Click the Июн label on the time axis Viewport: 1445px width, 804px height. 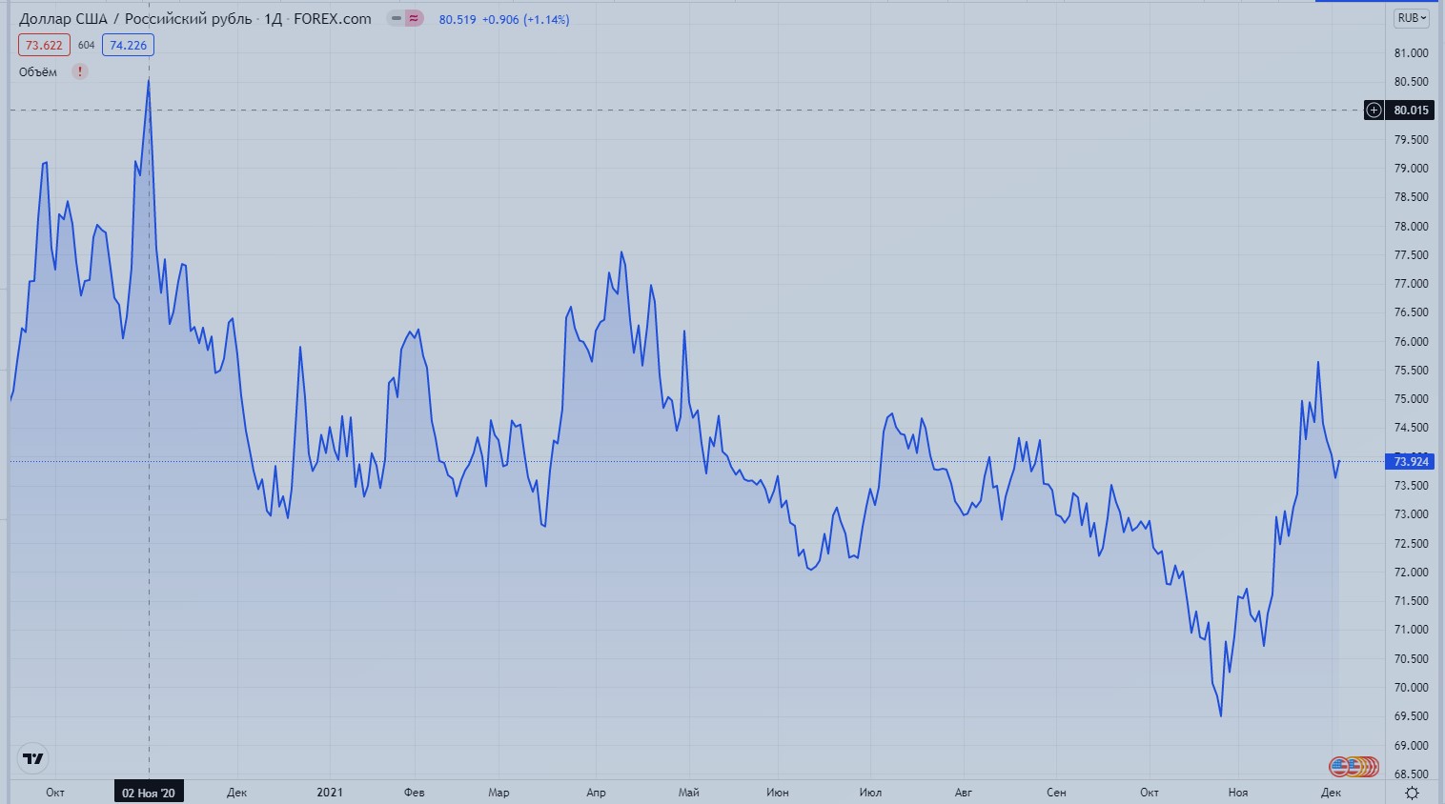(x=778, y=793)
